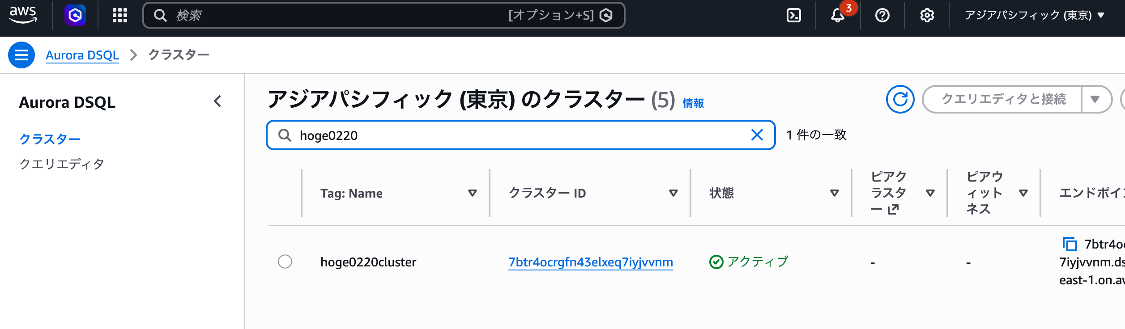
Task: Click the Aurora DSQL breadcrumb link
Action: click(x=82, y=55)
